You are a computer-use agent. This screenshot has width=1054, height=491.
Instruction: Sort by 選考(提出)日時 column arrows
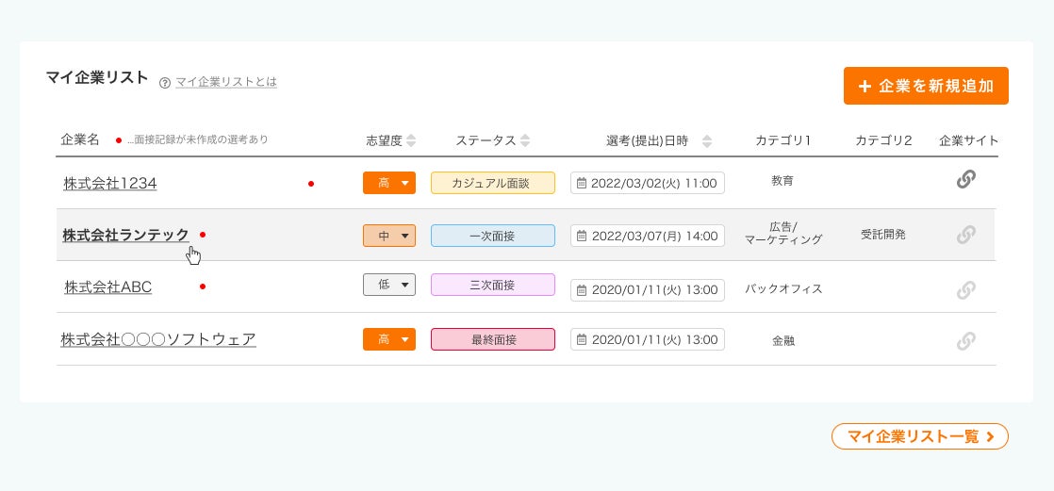coord(706,141)
